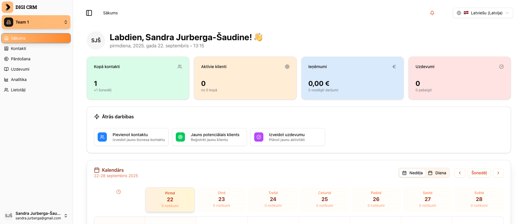The width and height of the screenshot is (523, 224).
Task: Open the language dropdown Latviešu (Latvija)
Action: coord(483,13)
